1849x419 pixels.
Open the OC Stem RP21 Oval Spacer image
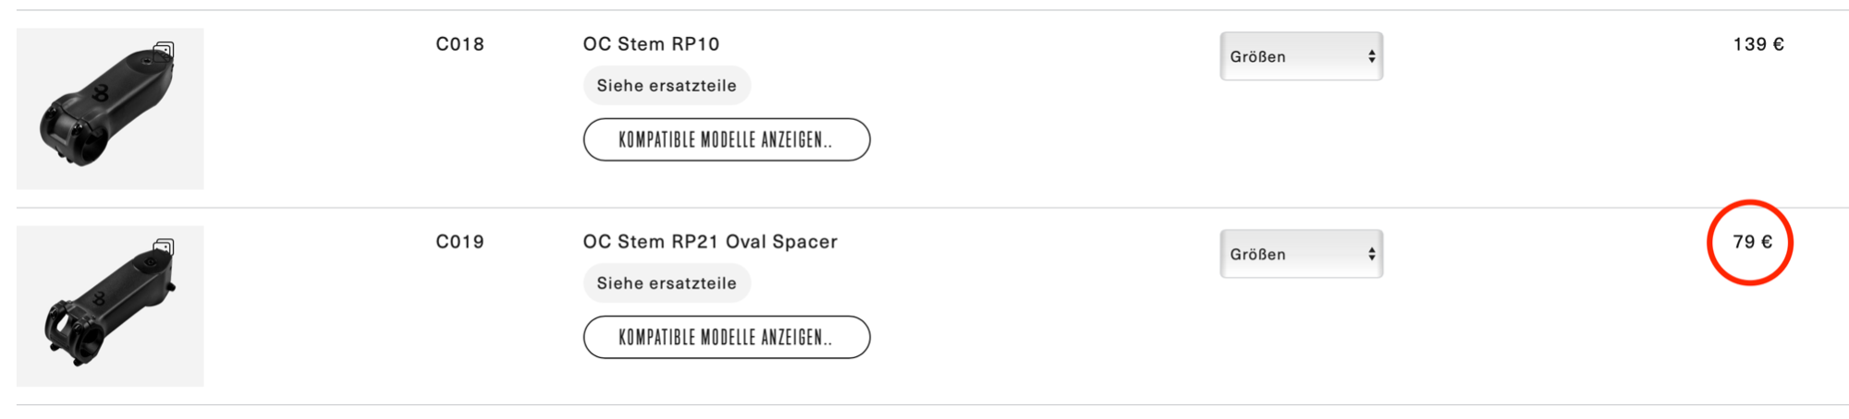110,306
